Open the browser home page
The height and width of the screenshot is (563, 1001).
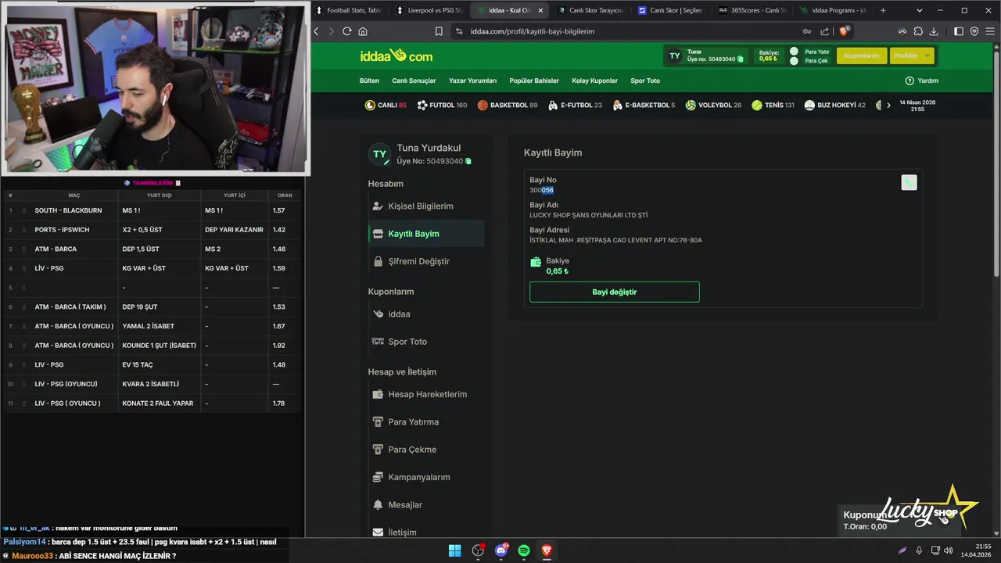[x=363, y=31]
